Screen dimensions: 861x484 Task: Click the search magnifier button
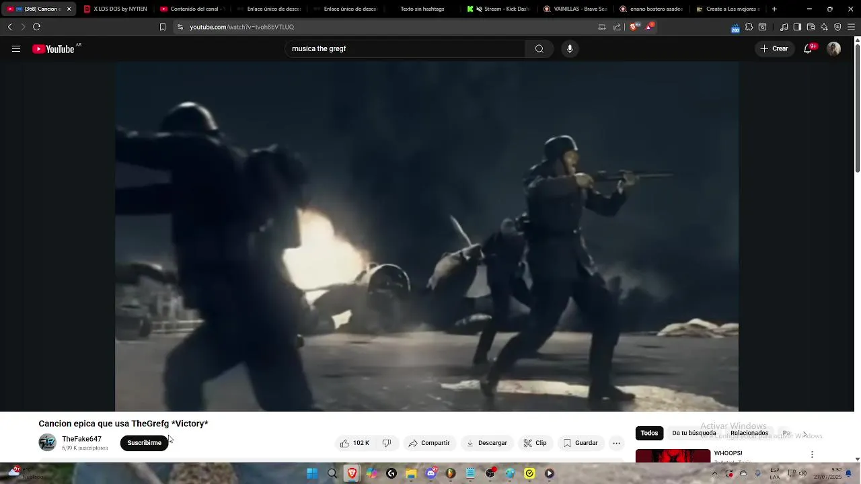(x=539, y=49)
